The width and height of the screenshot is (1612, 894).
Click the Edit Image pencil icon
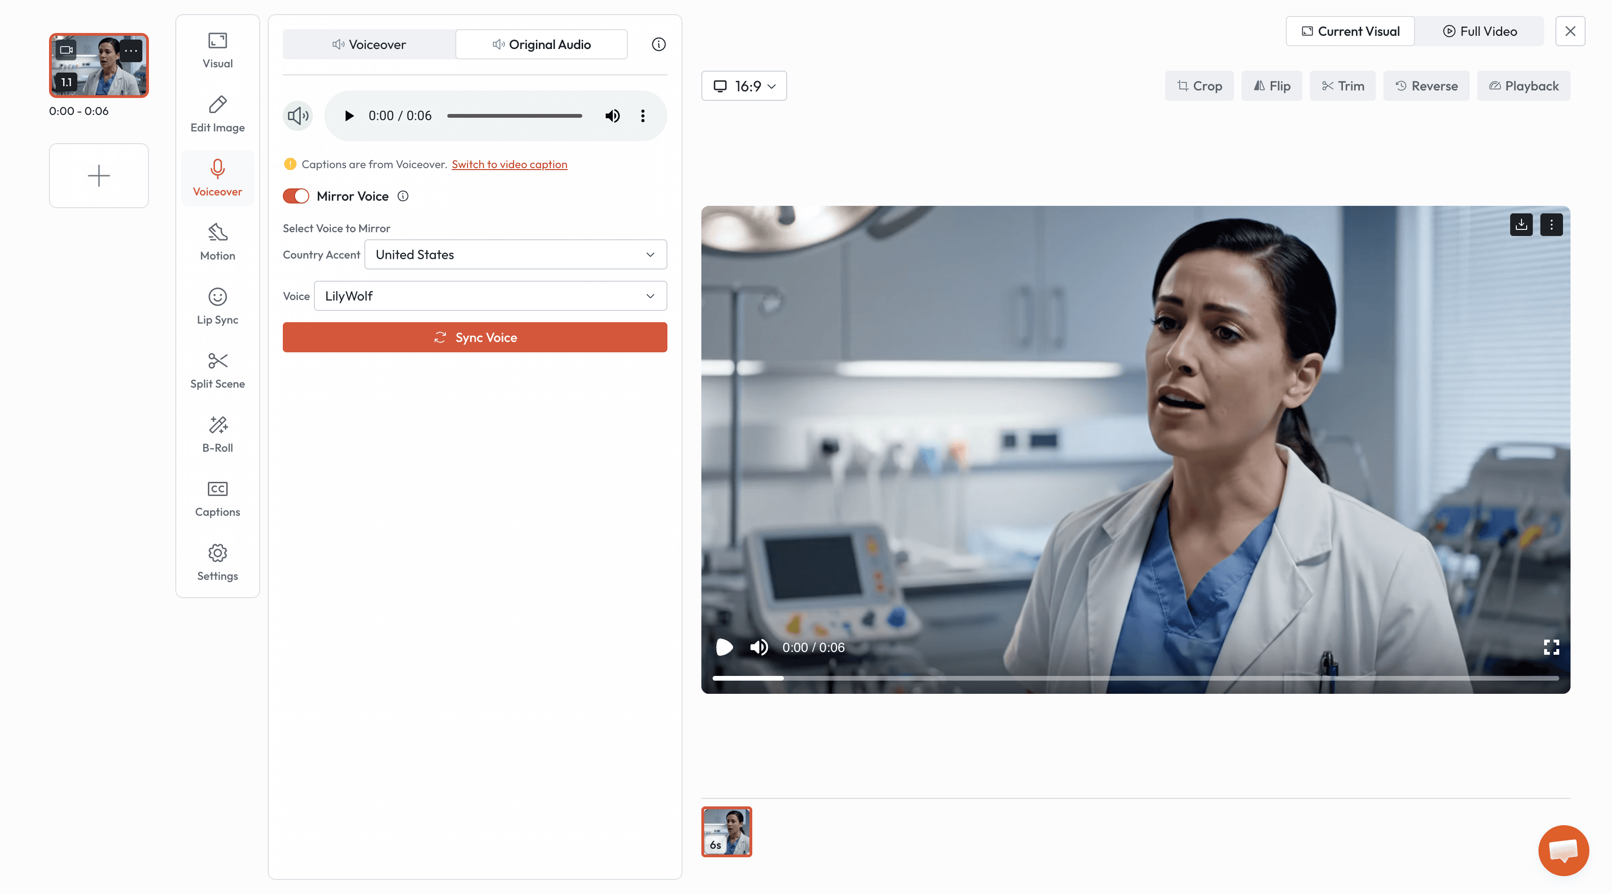click(x=217, y=114)
